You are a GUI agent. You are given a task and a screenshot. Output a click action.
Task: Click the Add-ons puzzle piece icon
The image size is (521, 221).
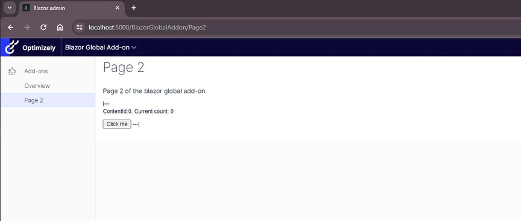tap(12, 71)
